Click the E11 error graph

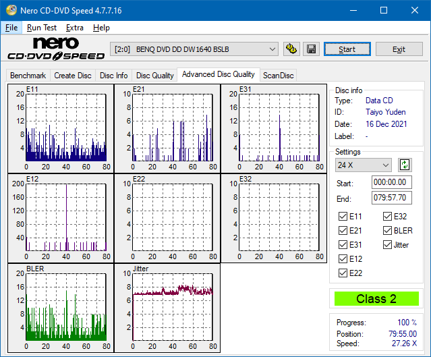pyautogui.click(x=61, y=128)
